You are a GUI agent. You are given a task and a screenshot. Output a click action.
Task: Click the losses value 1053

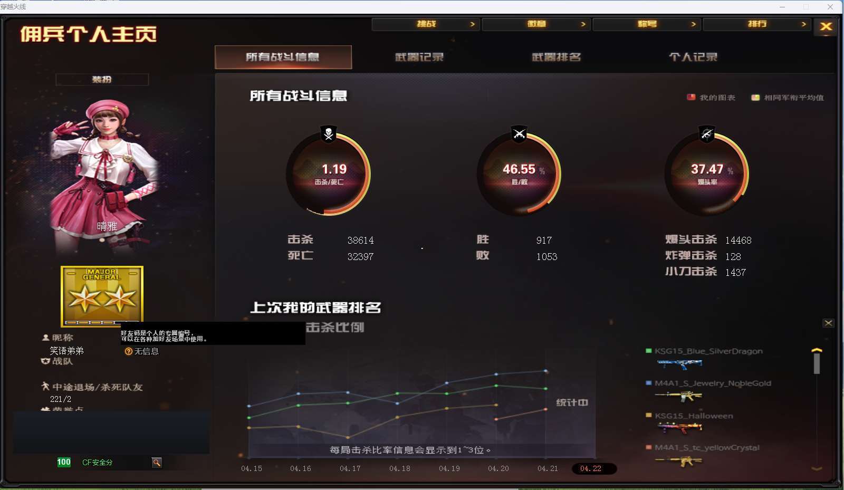click(546, 257)
